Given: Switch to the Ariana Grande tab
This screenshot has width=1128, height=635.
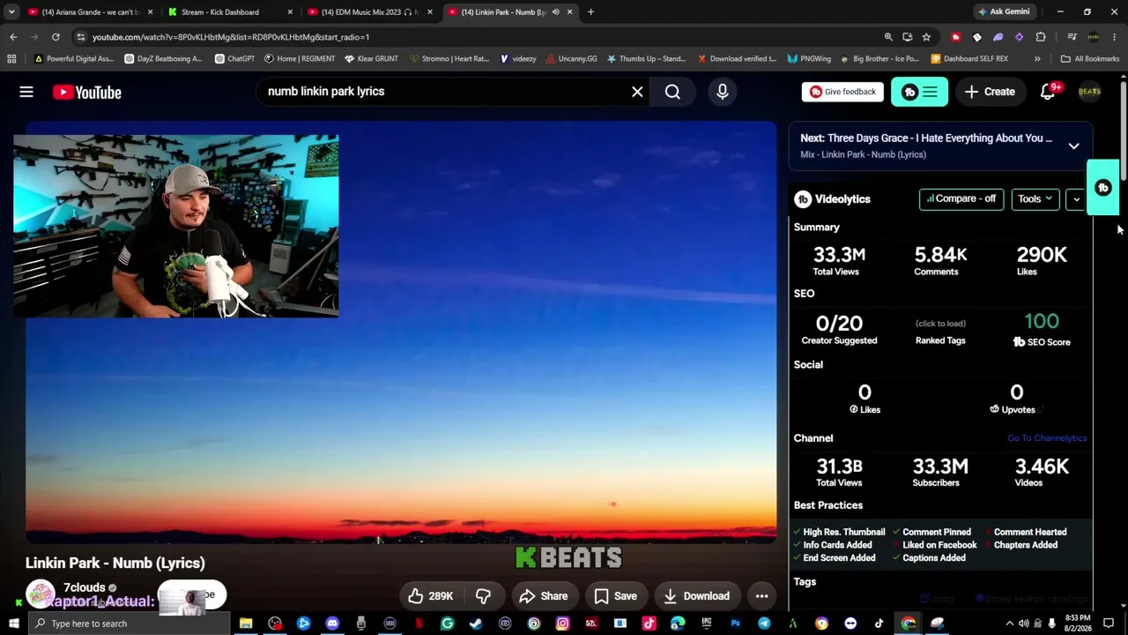Looking at the screenshot, I should [x=90, y=12].
